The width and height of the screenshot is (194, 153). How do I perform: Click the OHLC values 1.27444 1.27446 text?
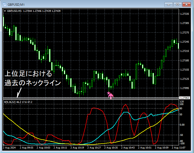point(32,11)
